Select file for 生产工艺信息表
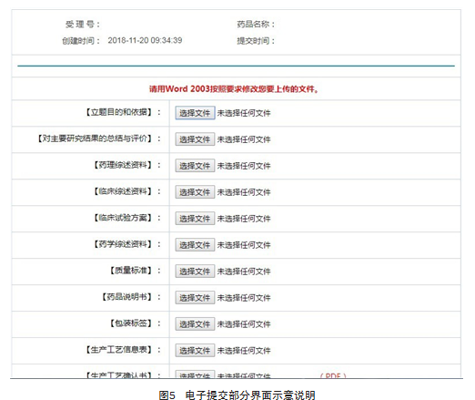 tap(195, 351)
